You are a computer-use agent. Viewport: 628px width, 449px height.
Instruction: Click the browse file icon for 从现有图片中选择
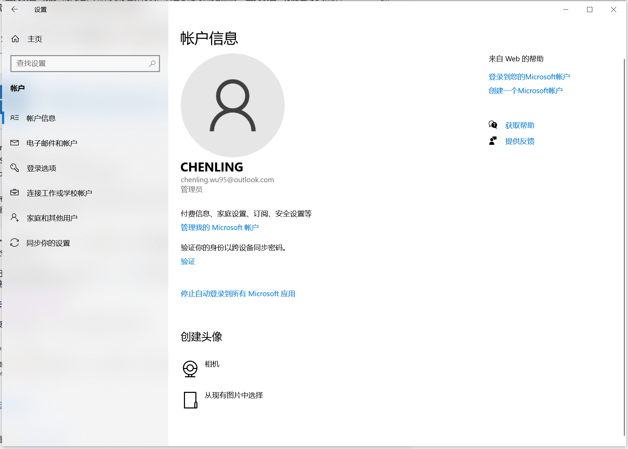point(190,400)
